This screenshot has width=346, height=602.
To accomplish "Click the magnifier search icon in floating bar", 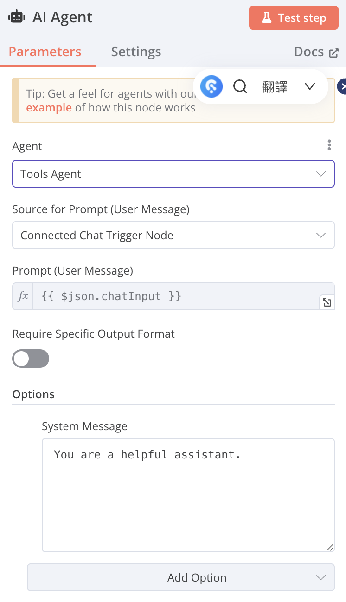I will coord(240,86).
